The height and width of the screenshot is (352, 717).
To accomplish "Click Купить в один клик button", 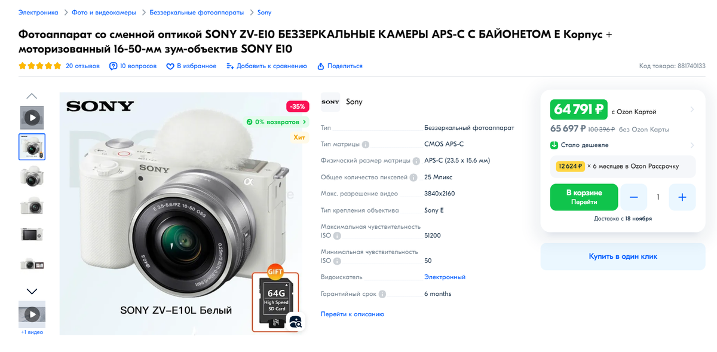I will click(623, 256).
